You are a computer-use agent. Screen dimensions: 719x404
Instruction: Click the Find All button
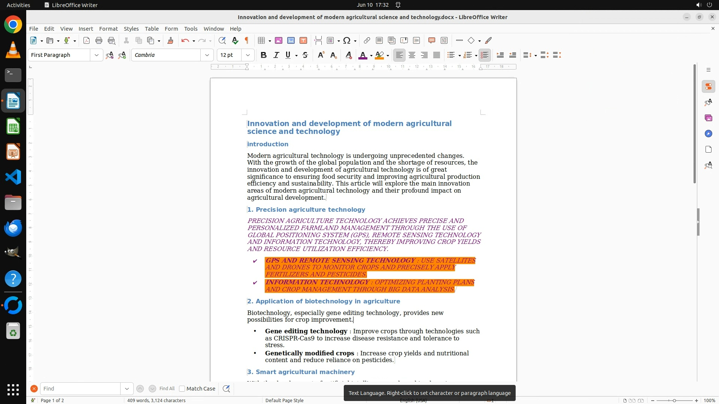tap(167, 389)
